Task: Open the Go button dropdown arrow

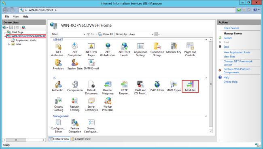Action: [97, 34]
